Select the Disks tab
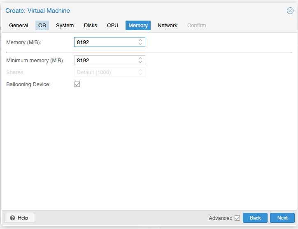Image resolution: width=298 pixels, height=229 pixels. (x=91, y=25)
